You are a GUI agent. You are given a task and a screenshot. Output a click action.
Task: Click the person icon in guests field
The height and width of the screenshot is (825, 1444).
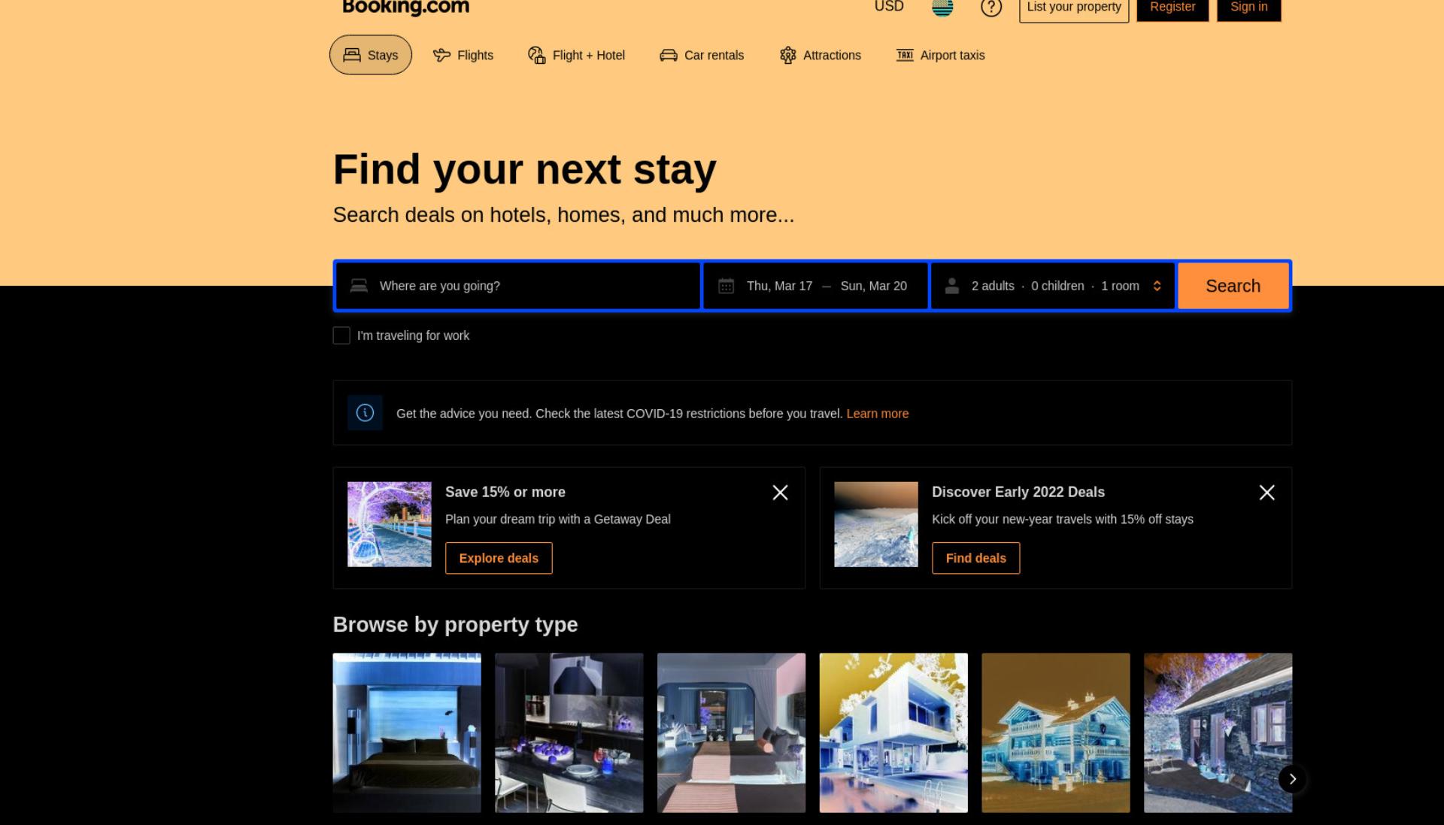951,286
